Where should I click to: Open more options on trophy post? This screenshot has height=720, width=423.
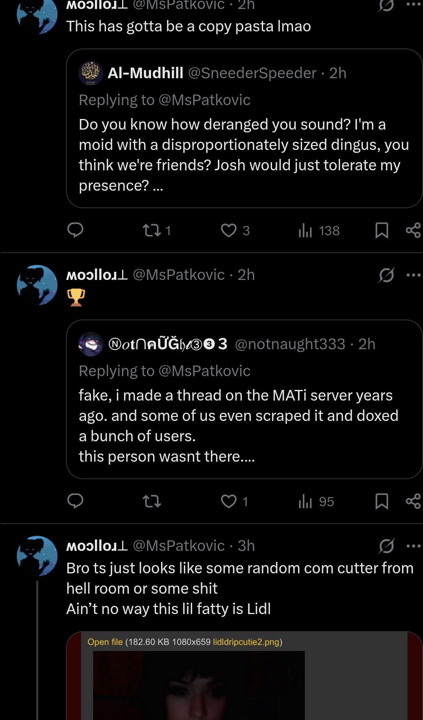(413, 275)
